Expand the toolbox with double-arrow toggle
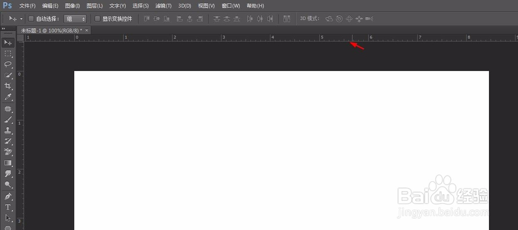 [3, 29]
